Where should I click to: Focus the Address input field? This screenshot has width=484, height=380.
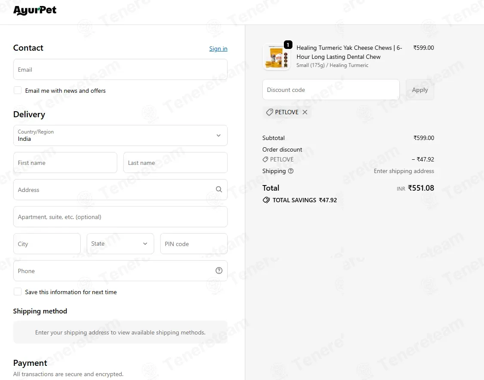tap(120, 189)
